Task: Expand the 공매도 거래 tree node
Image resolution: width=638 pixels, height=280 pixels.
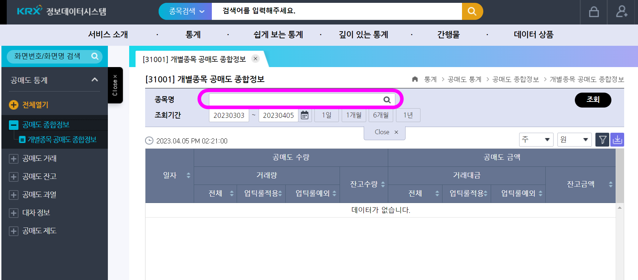Action: [13, 159]
